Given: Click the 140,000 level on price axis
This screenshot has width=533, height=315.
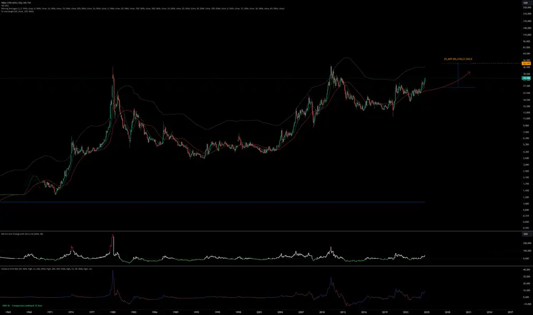Looking at the screenshot, I should (527, 28).
